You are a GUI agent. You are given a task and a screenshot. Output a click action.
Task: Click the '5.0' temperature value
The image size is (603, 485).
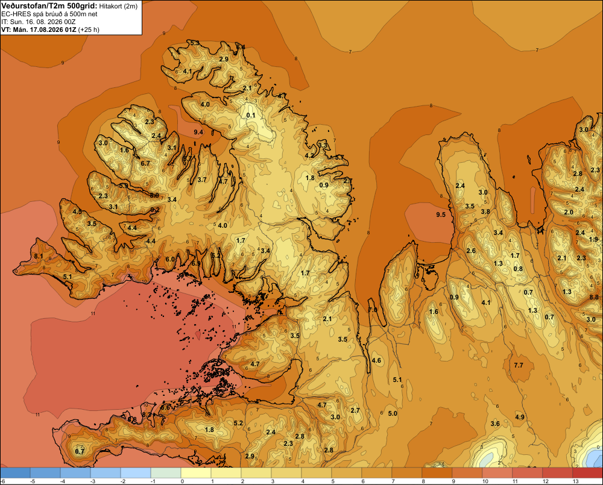[x=393, y=413]
